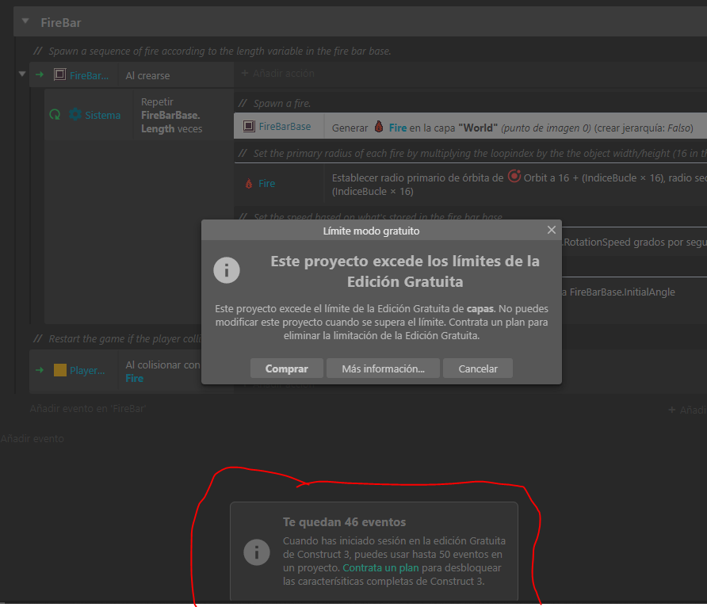Click green arrow of Player collision event
The width and height of the screenshot is (707, 607).
coord(40,370)
